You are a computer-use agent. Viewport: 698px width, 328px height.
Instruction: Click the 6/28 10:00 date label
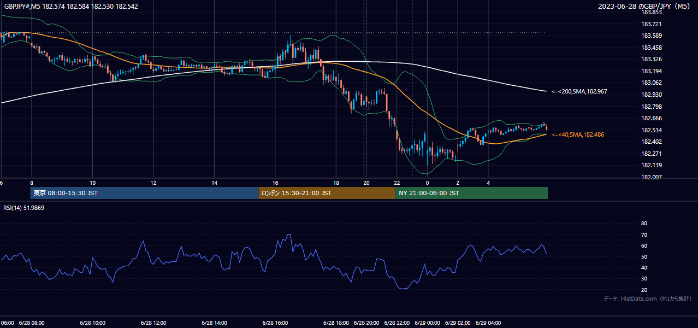pos(93,323)
